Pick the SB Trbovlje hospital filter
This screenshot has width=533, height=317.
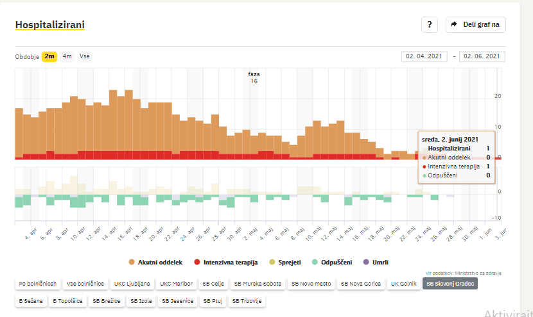[247, 300]
